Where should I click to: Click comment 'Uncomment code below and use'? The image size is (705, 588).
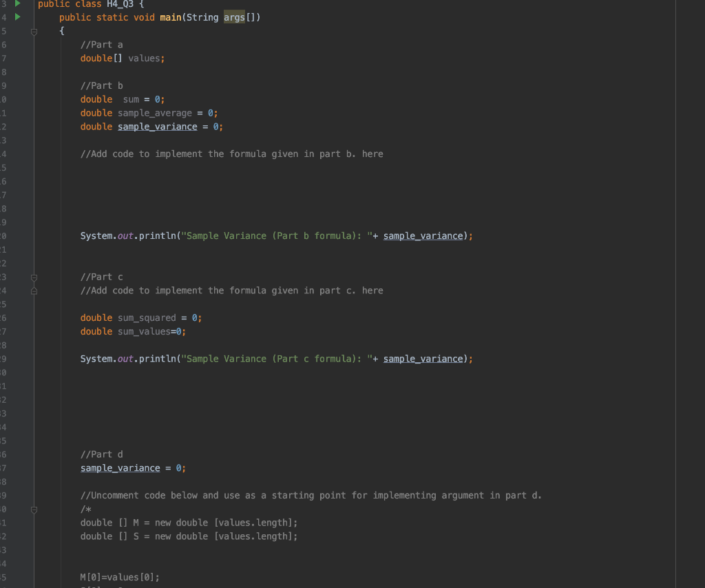click(311, 496)
